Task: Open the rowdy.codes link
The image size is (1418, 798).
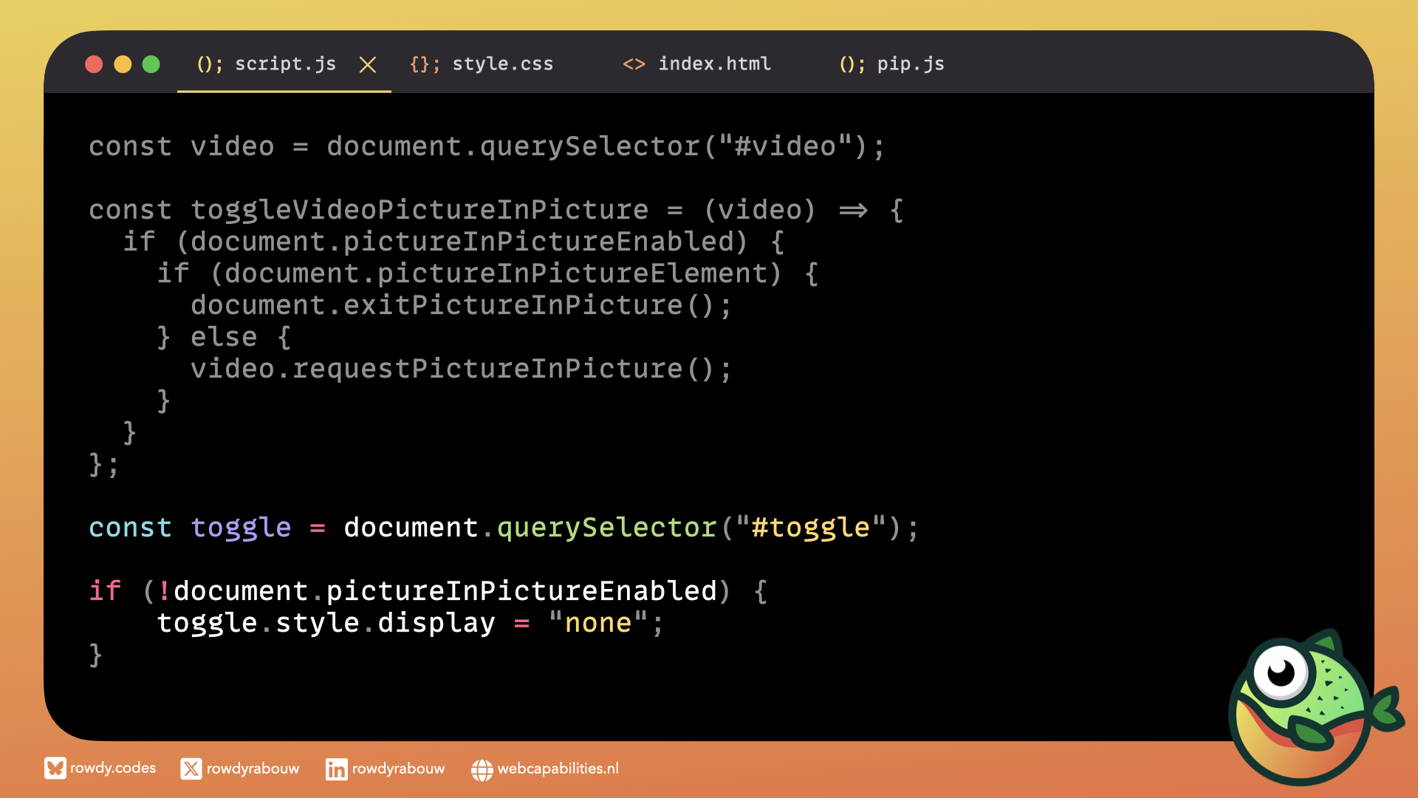Action: click(x=113, y=768)
